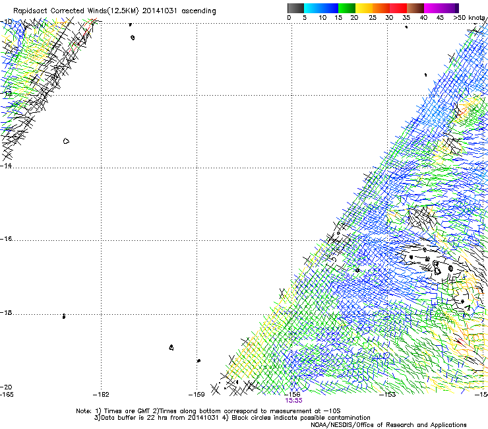This screenshot has height=429, width=488.
Task: Click the legend tick label 25
Action: click(373, 18)
